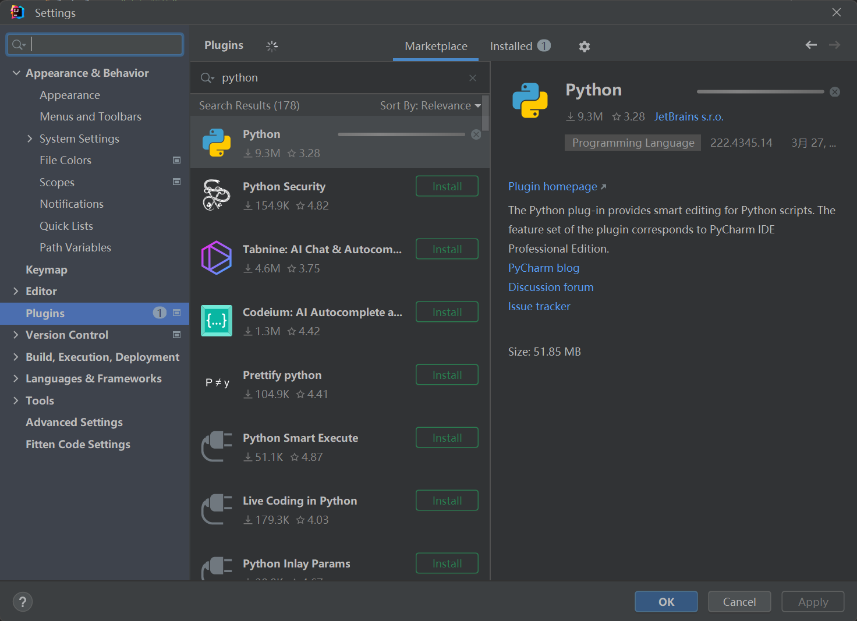Image resolution: width=857 pixels, height=621 pixels.
Task: Install the Python Security plugin
Action: pos(447,186)
